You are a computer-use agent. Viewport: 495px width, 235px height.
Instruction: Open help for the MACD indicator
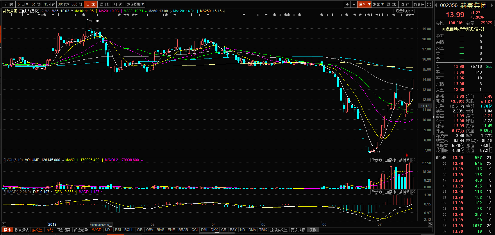click(4, 192)
